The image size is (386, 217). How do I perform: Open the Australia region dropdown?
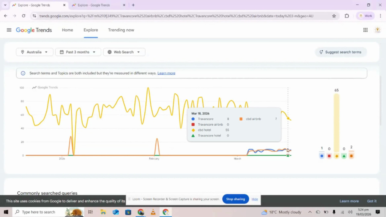(x=34, y=52)
